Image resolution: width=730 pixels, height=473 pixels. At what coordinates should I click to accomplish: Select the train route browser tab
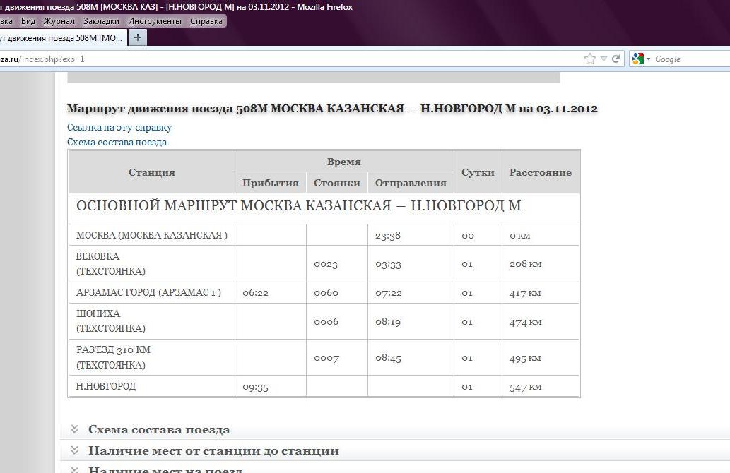click(62, 37)
